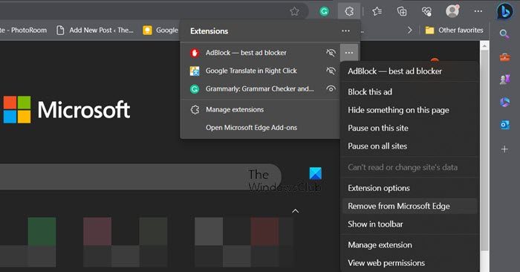Open the green quick link tile

point(42,232)
